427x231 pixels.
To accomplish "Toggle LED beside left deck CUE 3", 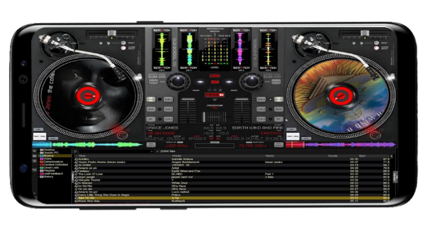I will [160, 119].
